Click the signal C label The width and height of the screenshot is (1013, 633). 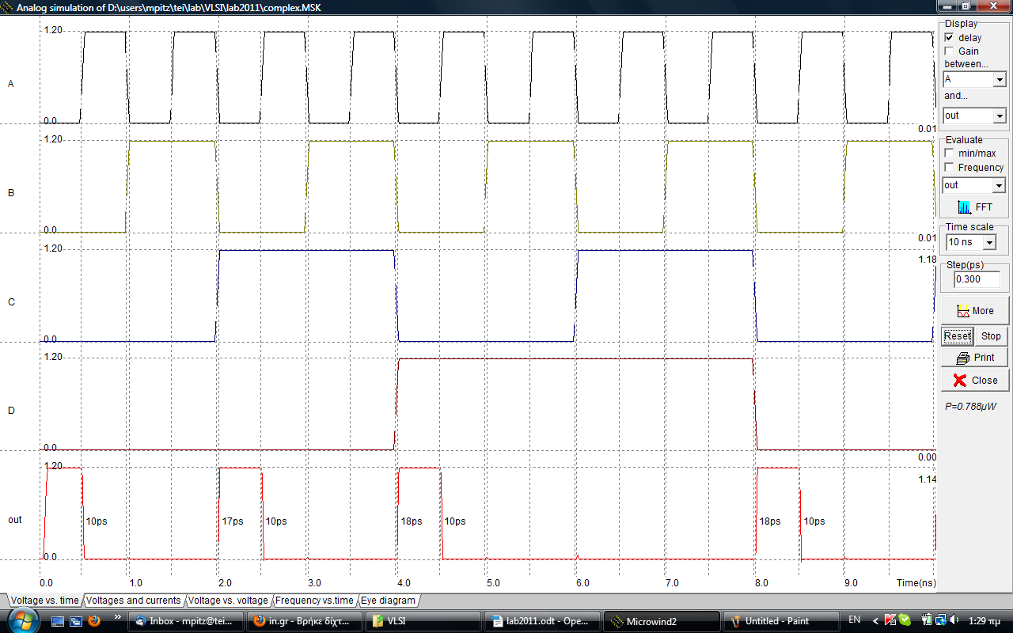[10, 301]
